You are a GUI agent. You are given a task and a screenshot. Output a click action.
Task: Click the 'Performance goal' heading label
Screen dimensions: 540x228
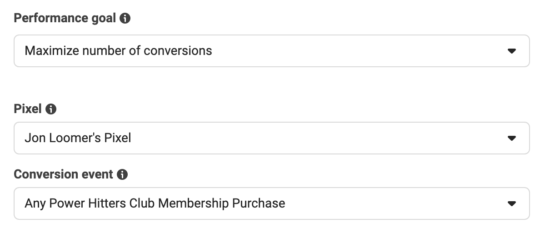coord(65,18)
